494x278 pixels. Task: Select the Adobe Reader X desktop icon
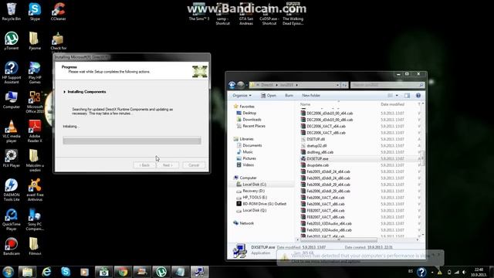35,131
